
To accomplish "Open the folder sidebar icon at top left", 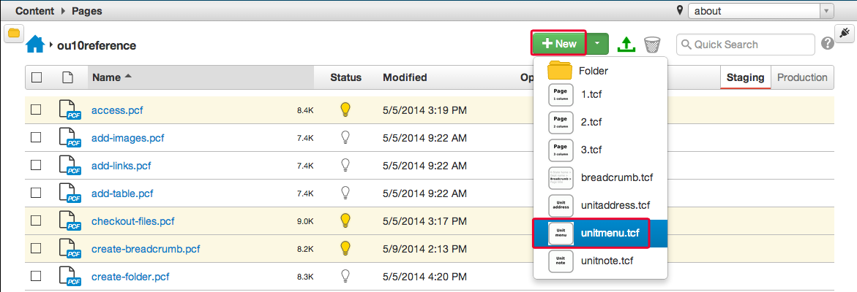I will point(14,34).
